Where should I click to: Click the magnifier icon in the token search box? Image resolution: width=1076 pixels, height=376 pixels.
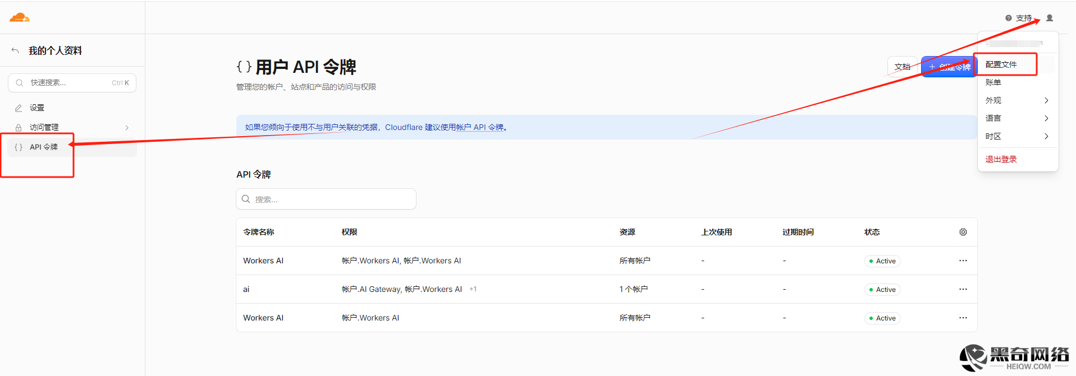[246, 199]
